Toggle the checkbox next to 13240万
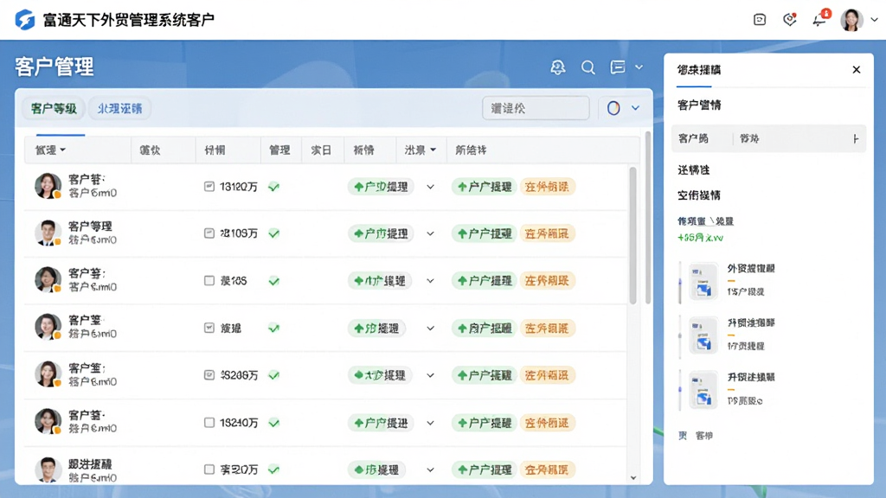The image size is (886, 498). click(209, 422)
